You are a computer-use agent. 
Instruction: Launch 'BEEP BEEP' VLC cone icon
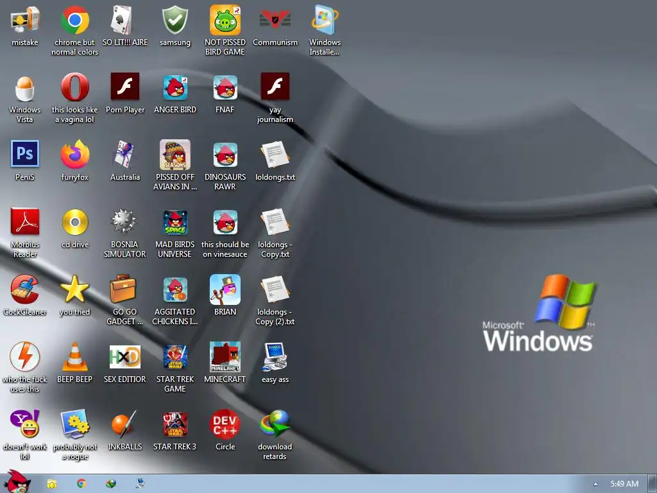click(74, 357)
